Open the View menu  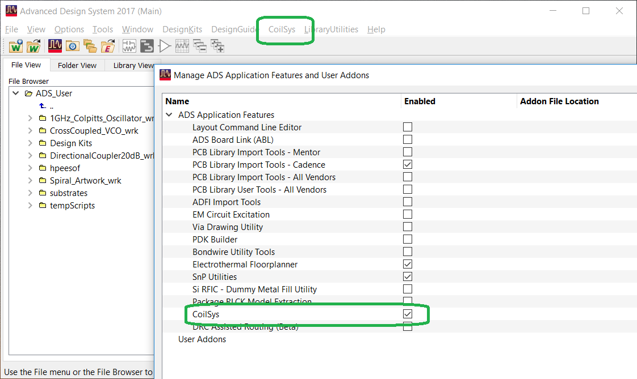pyautogui.click(x=36, y=29)
